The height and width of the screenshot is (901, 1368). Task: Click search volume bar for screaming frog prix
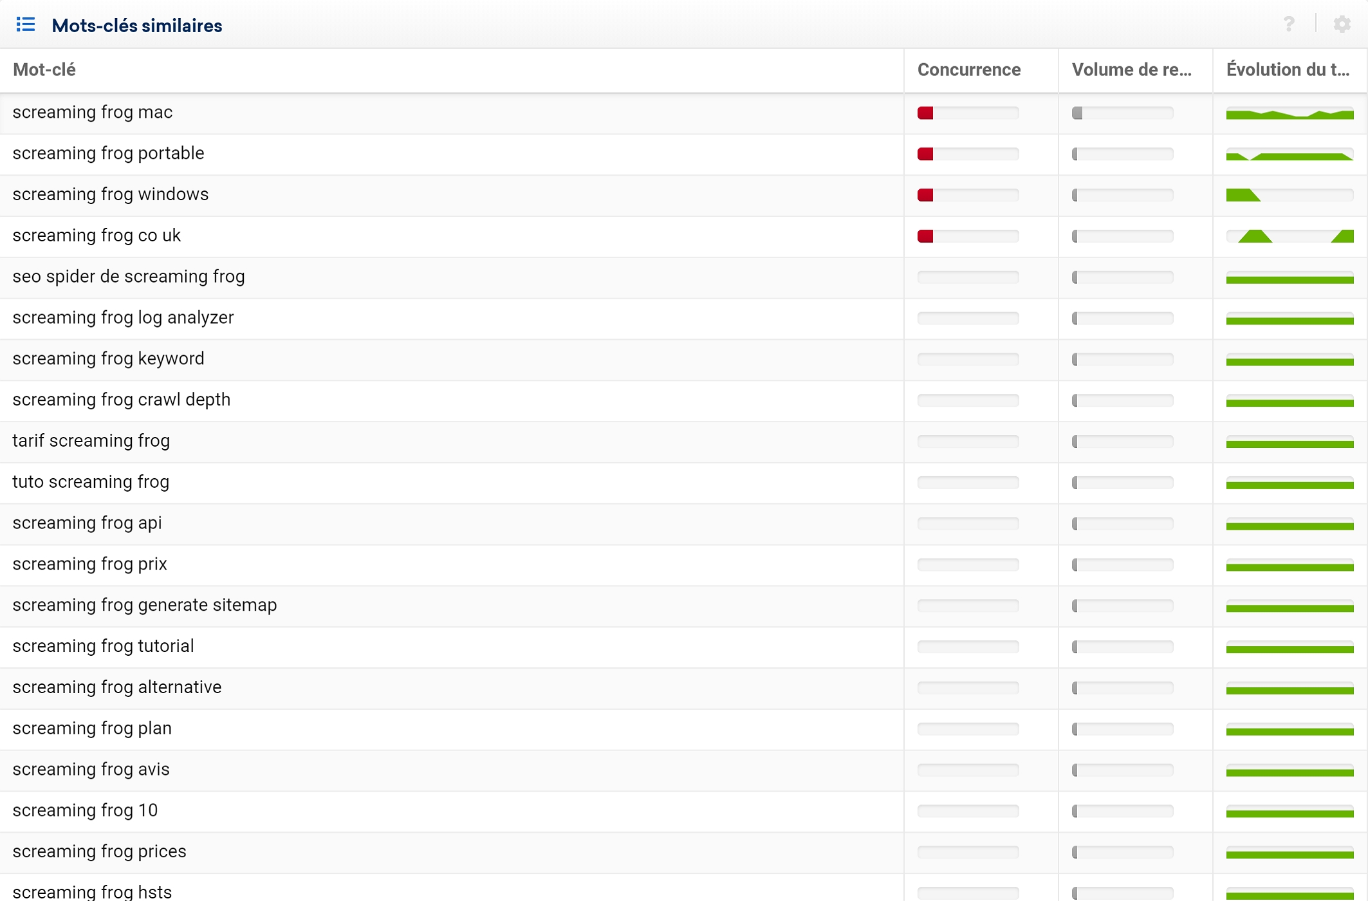point(1123,565)
